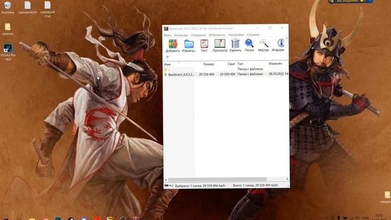Click the status text 'Всего: 1 папка'

pos(255,185)
